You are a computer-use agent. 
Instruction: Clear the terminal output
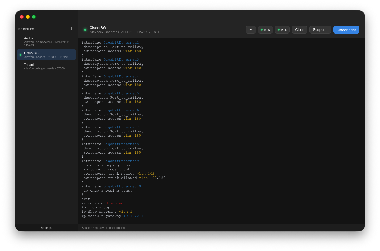point(299,30)
